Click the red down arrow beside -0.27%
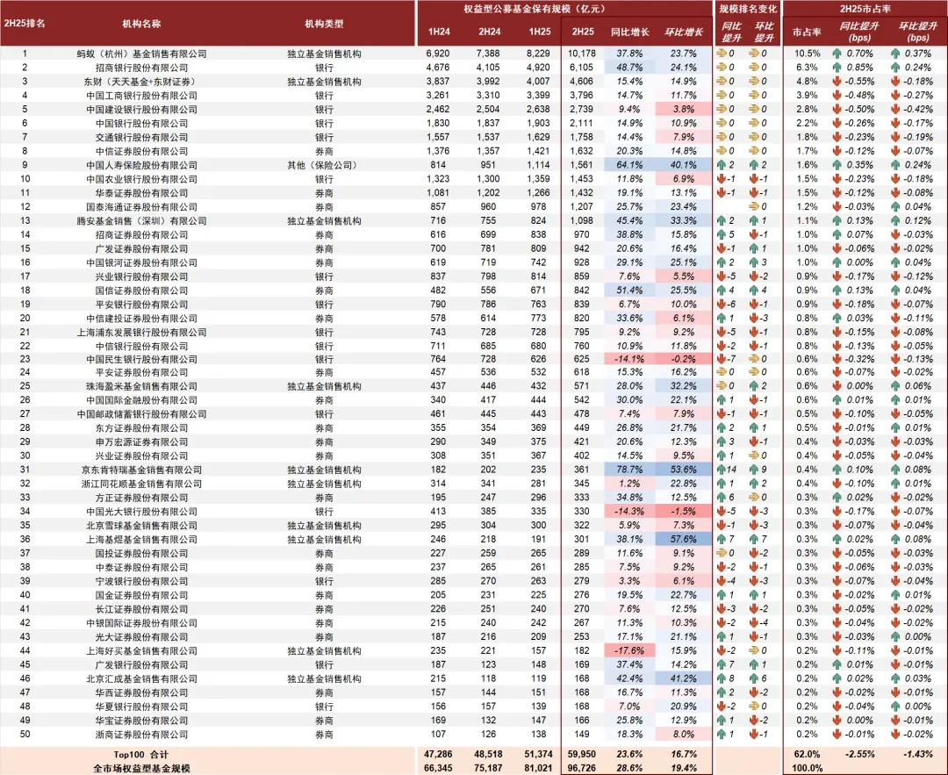The height and width of the screenshot is (775, 948). tap(895, 95)
